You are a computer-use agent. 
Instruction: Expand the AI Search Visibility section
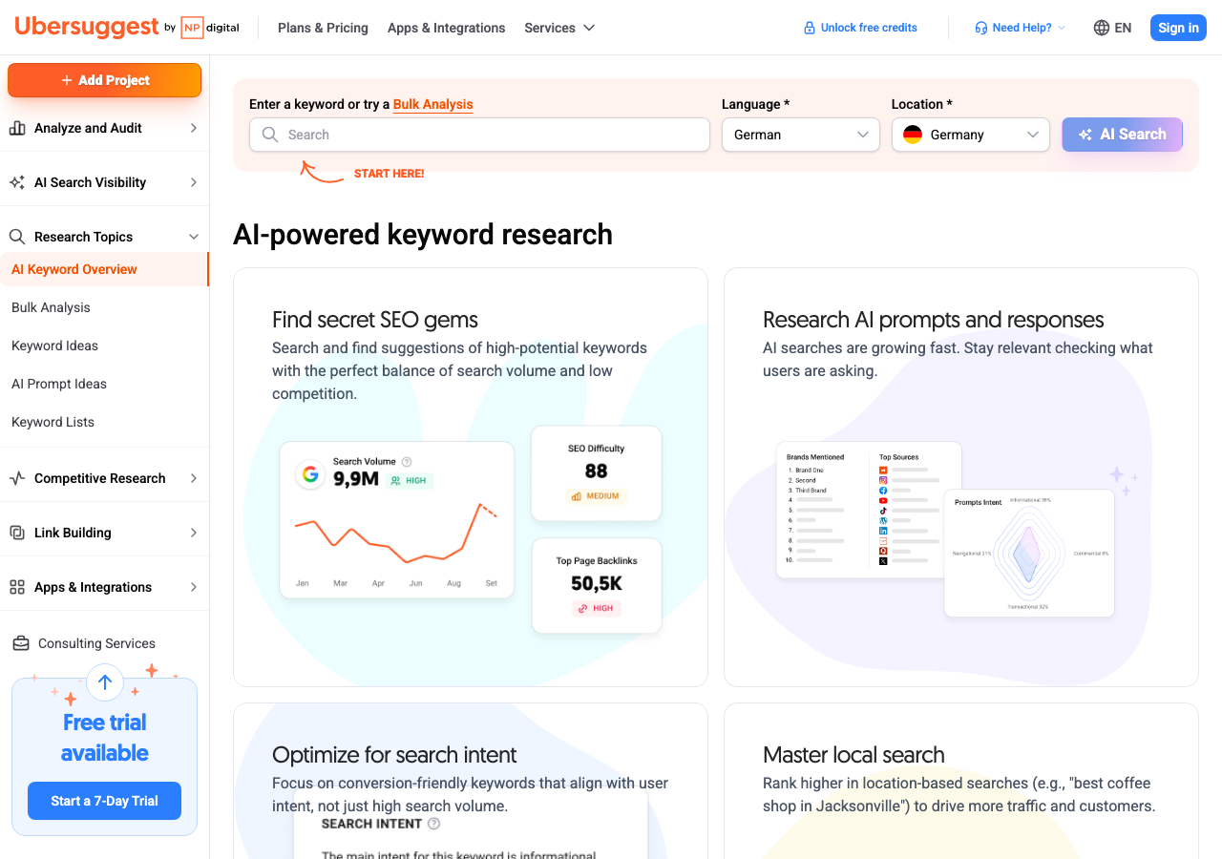194,182
